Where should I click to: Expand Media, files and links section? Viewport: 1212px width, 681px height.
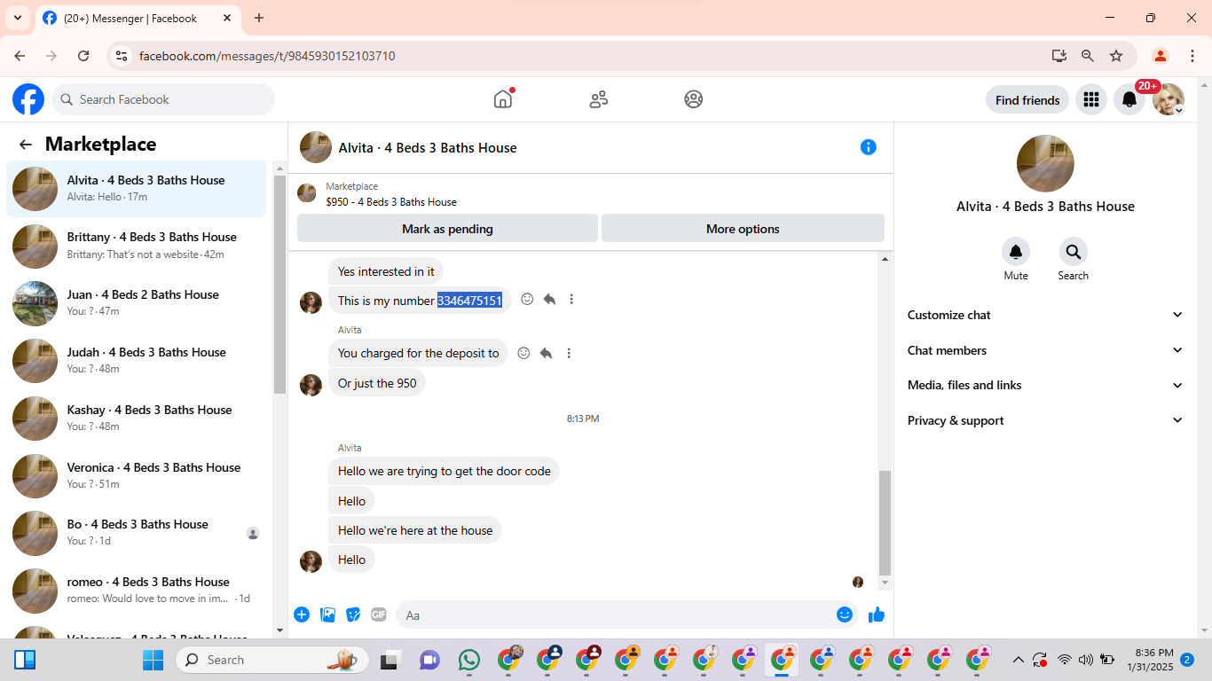(1045, 385)
